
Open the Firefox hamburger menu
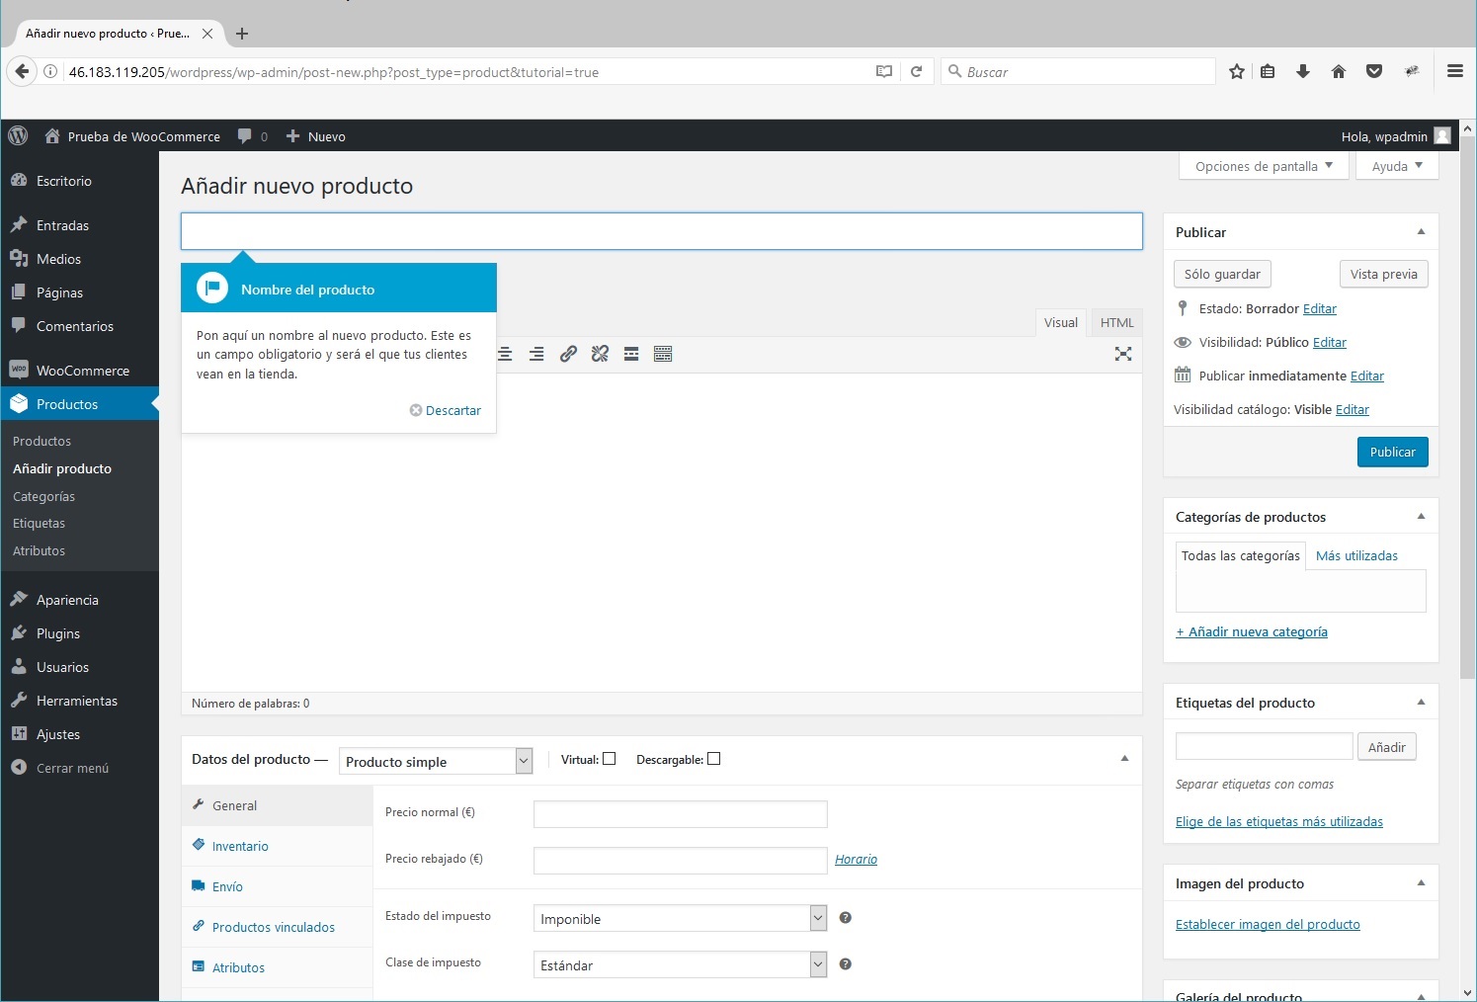(x=1454, y=71)
